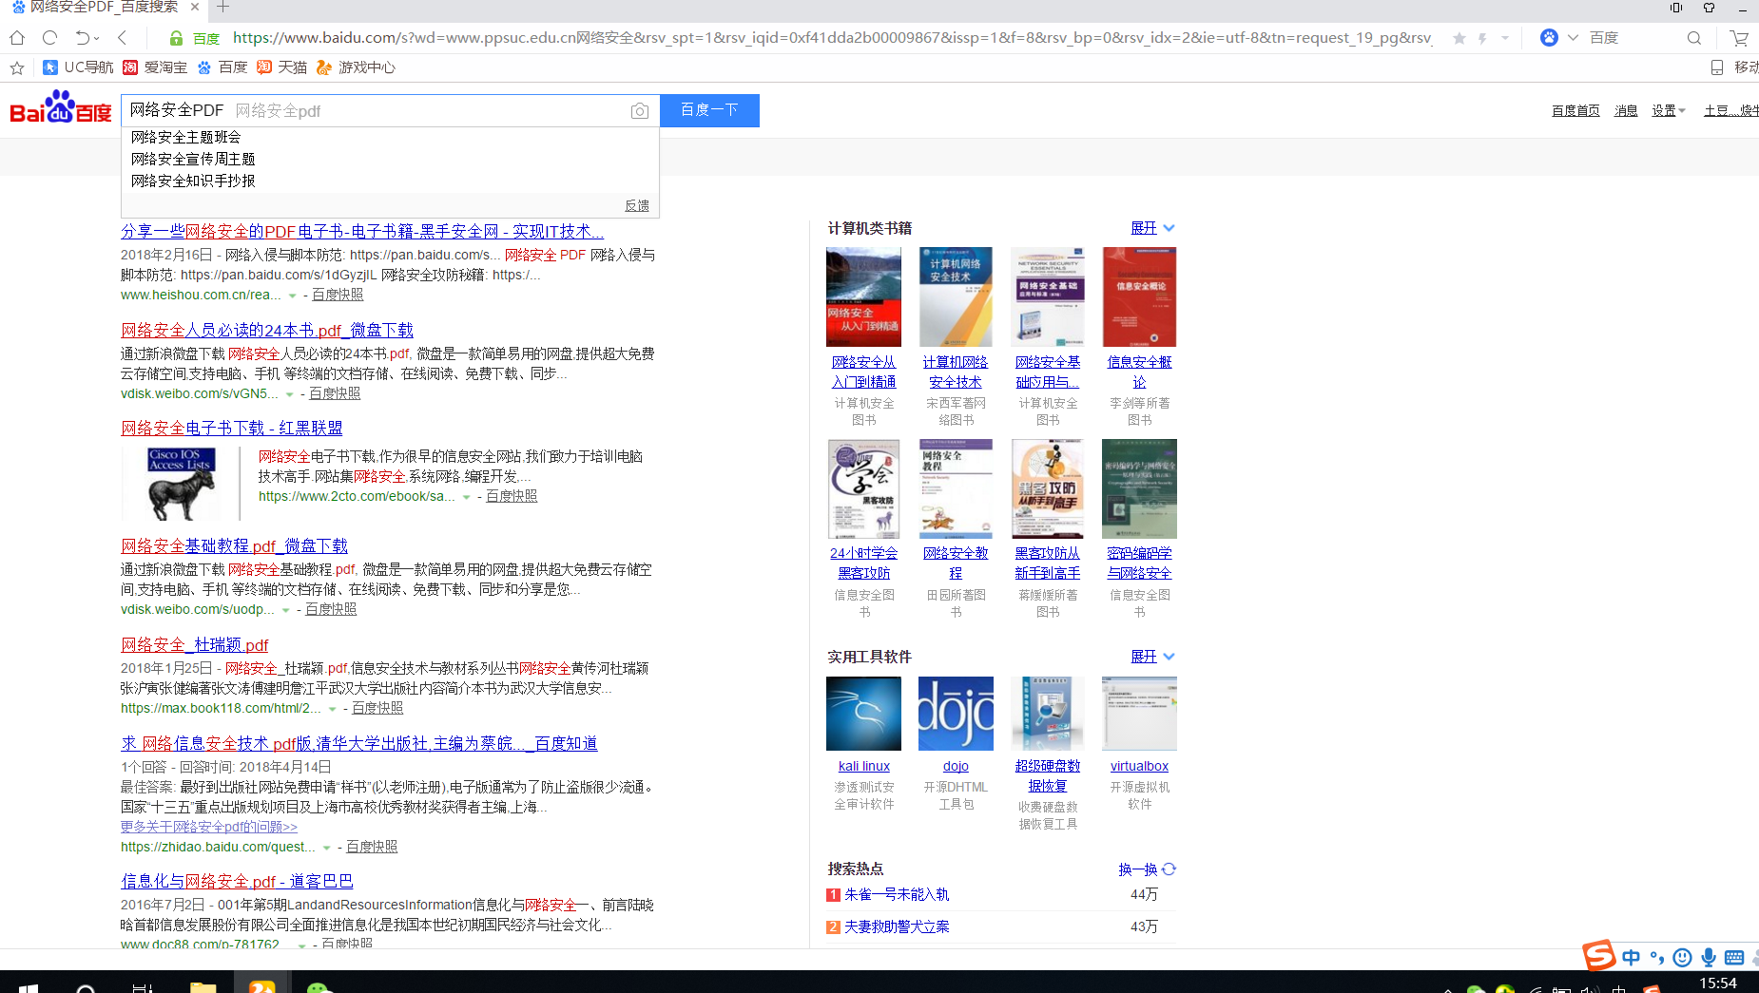Click the Baidu paw search engine icon
1759x993 pixels.
click(x=1549, y=38)
